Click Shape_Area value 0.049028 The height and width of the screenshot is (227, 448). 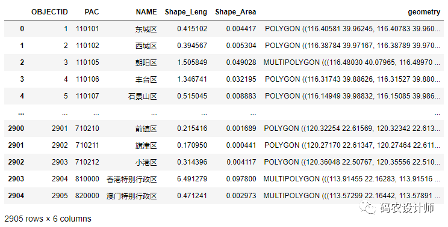point(241,62)
